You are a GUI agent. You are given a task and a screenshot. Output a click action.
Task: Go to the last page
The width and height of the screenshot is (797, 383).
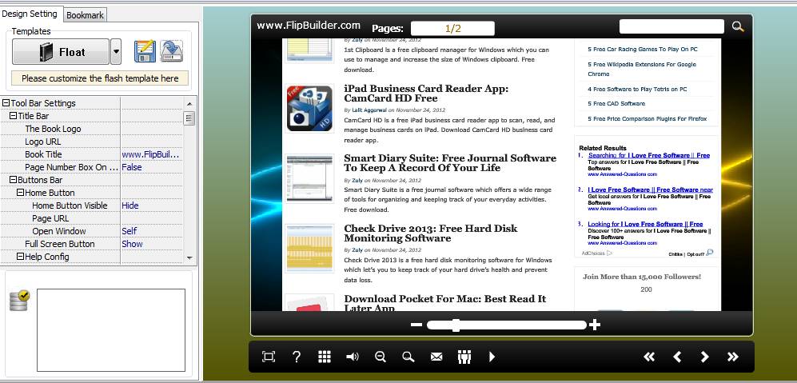[732, 357]
